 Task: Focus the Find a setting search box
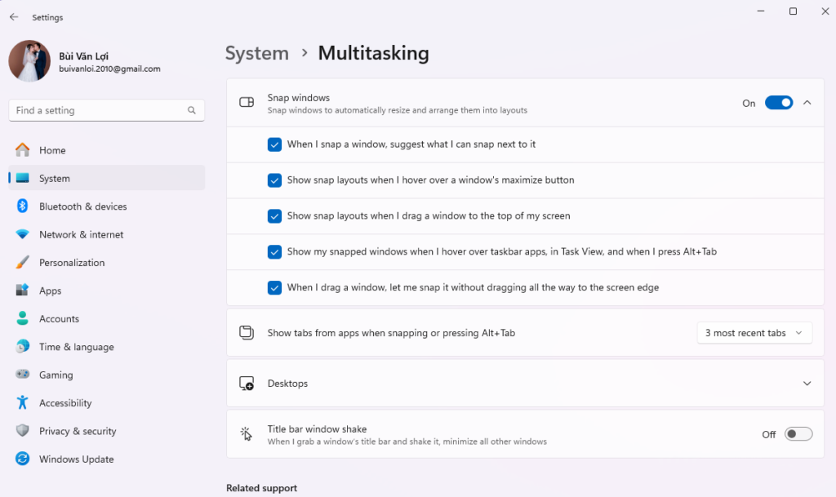click(x=98, y=110)
